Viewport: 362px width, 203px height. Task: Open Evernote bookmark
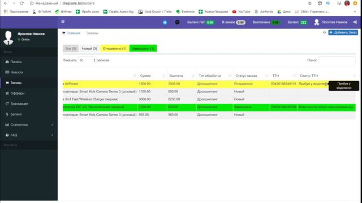click(x=186, y=11)
